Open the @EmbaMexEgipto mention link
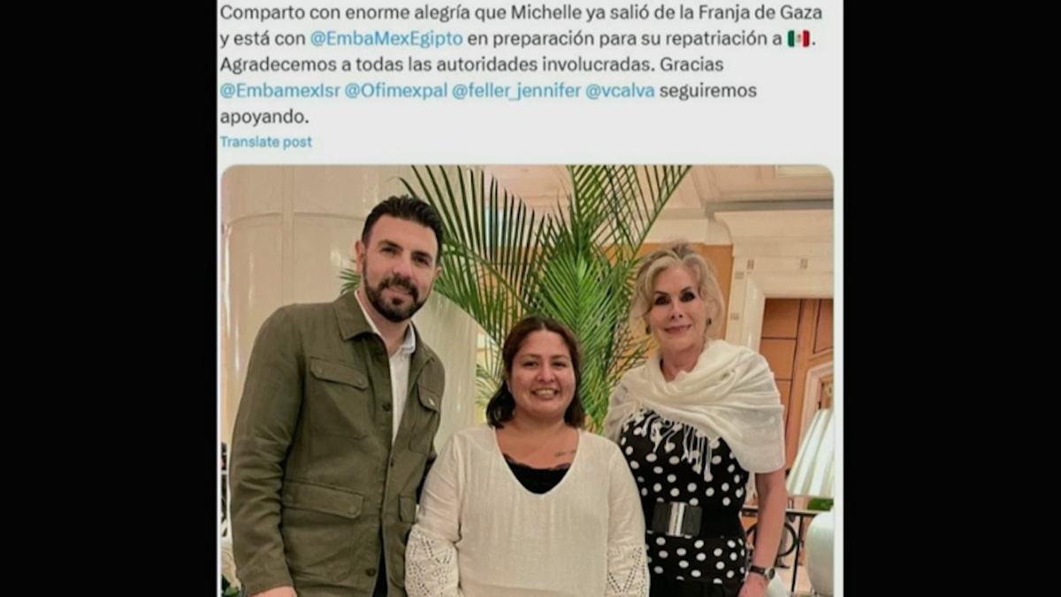 [x=386, y=39]
